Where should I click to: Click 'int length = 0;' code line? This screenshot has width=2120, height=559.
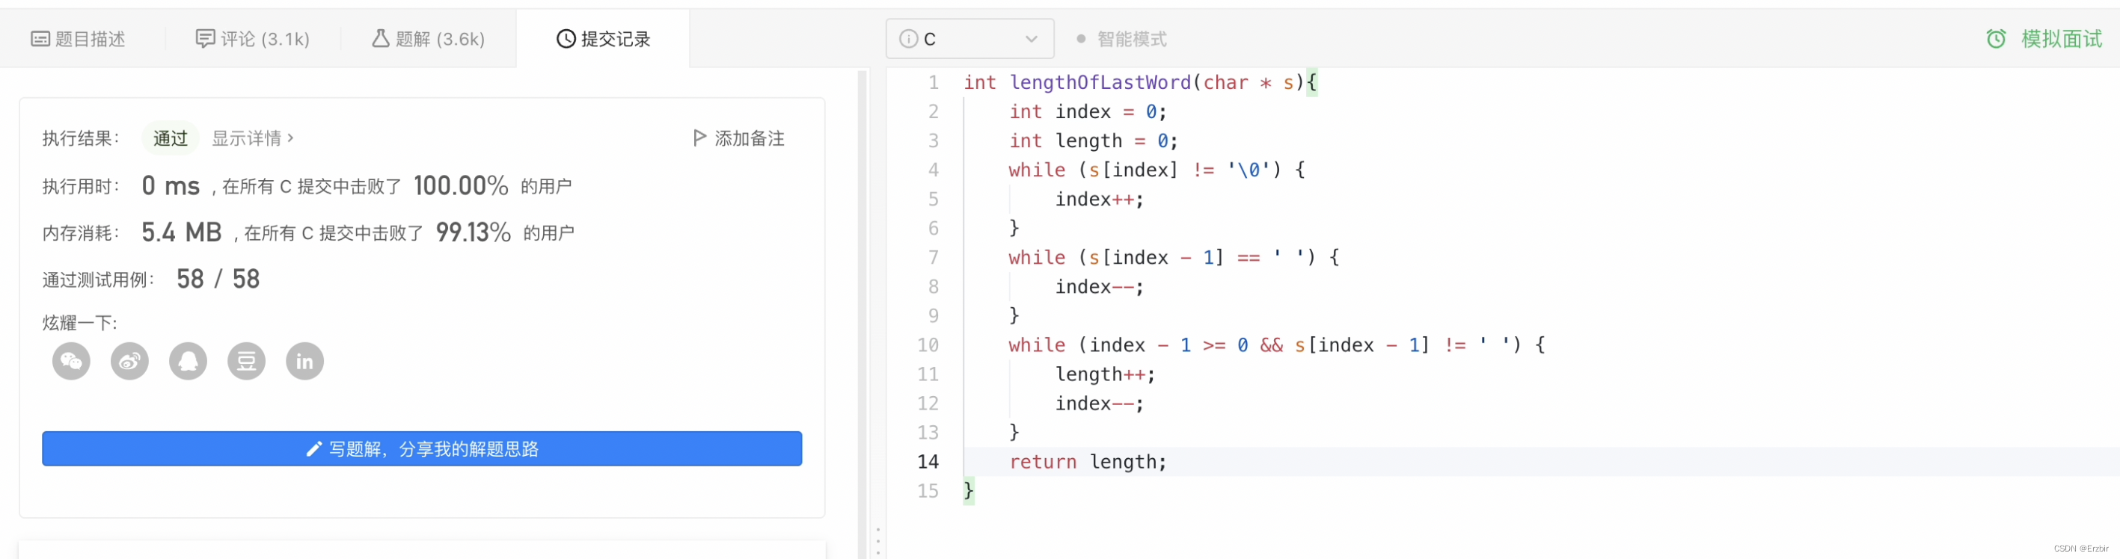[1093, 141]
